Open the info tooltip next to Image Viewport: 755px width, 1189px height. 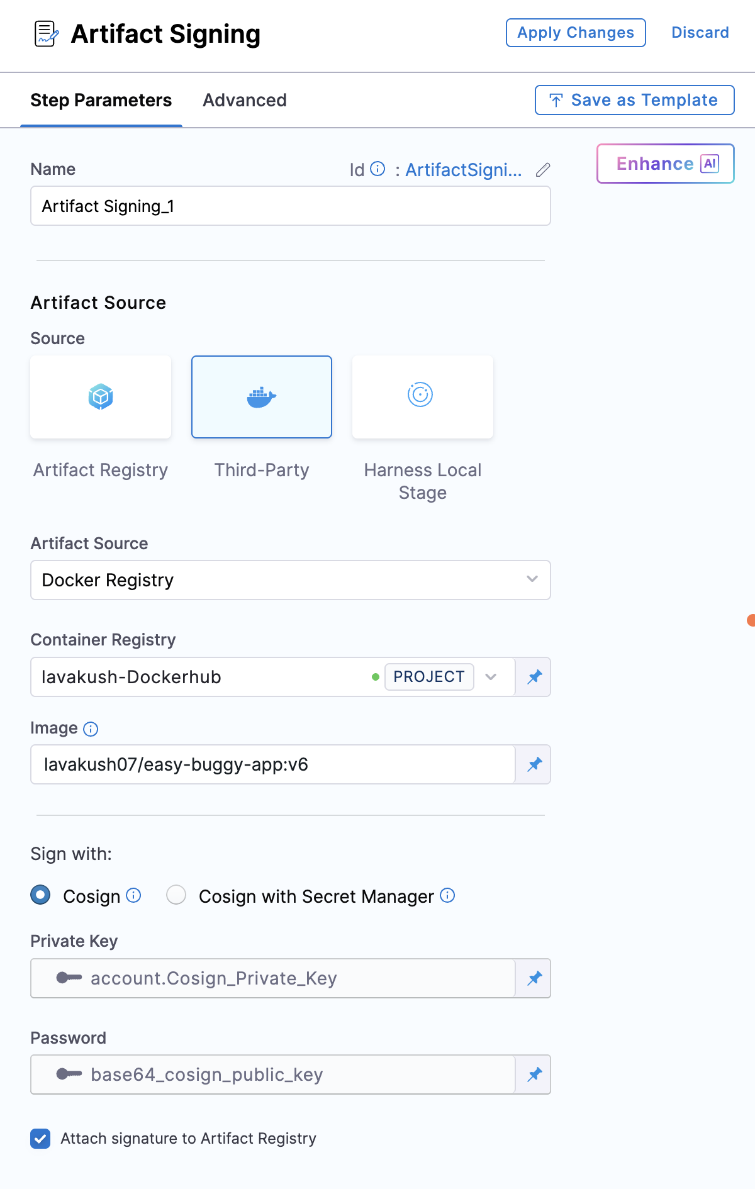91,728
